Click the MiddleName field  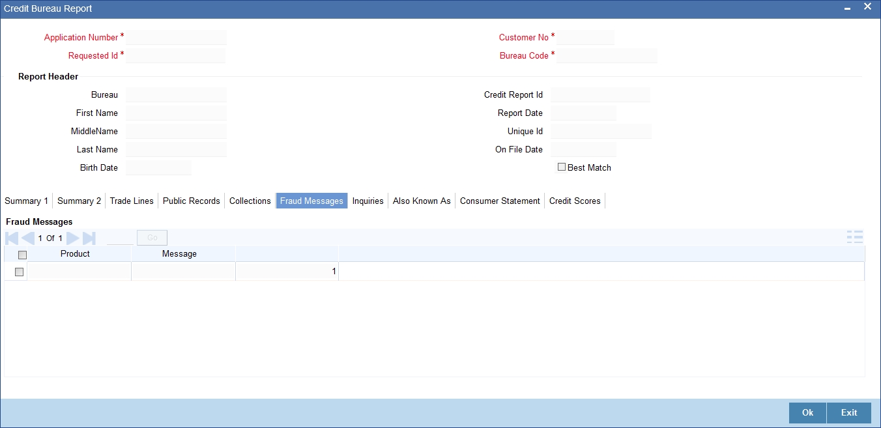pos(177,131)
